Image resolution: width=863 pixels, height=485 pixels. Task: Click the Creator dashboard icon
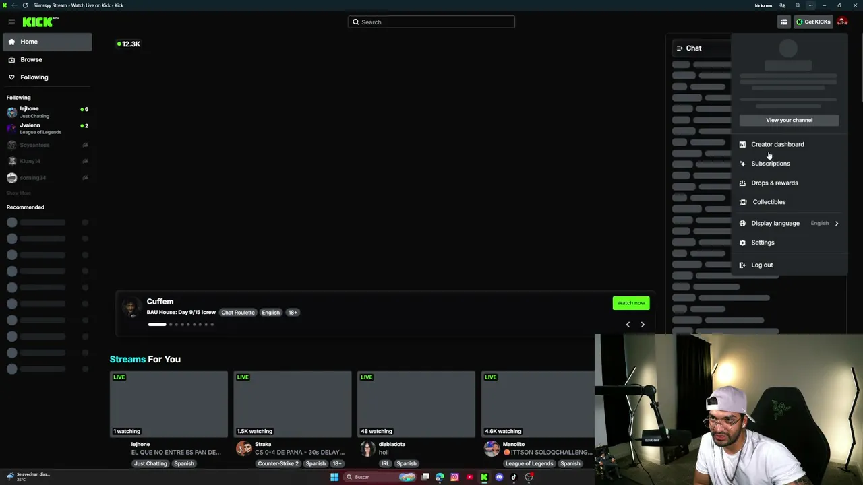pyautogui.click(x=742, y=144)
